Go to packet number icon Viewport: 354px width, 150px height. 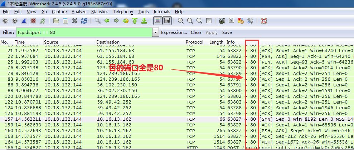click(x=126, y=21)
